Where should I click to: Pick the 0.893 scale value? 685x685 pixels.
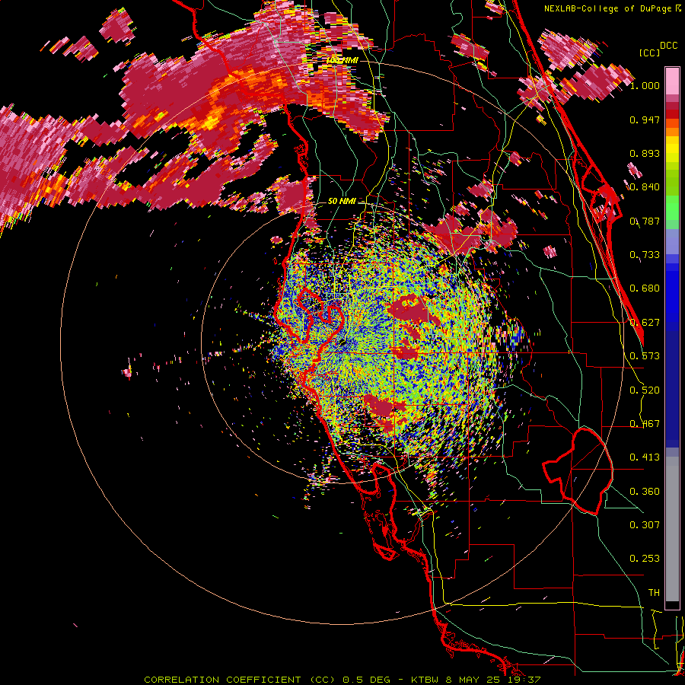click(645, 153)
